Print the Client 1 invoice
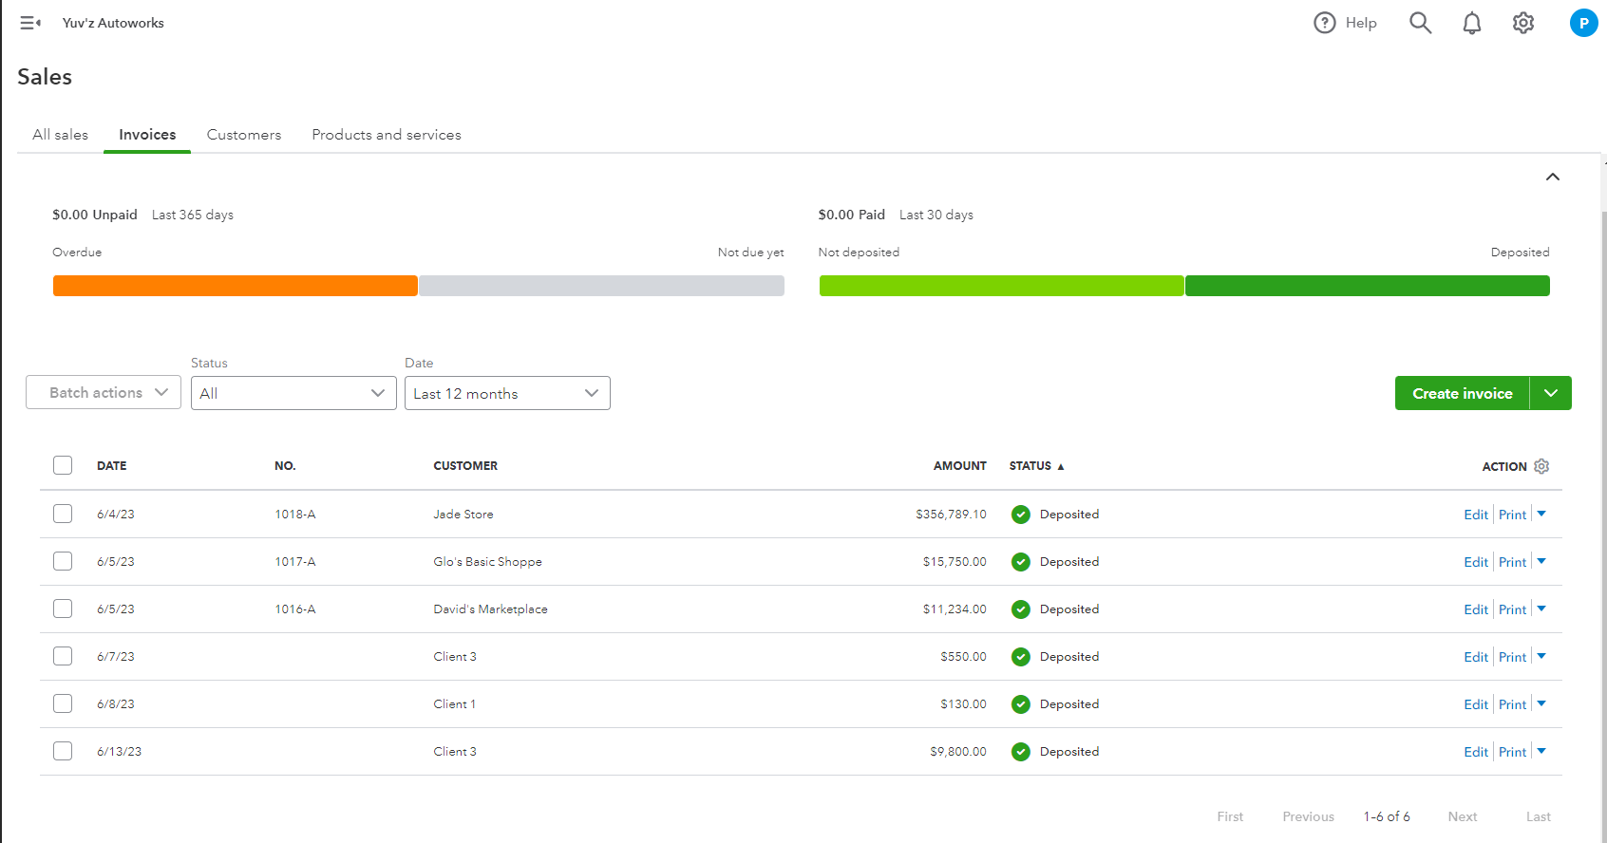Viewport: 1607px width, 843px height. tap(1513, 704)
